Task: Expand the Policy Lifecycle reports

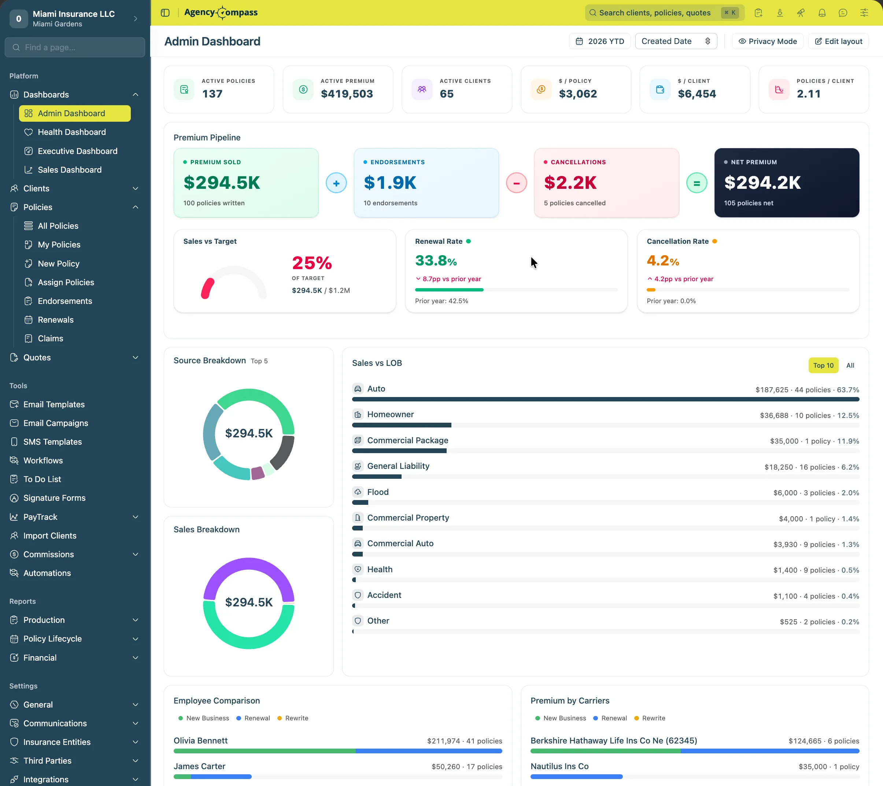Action: point(75,639)
